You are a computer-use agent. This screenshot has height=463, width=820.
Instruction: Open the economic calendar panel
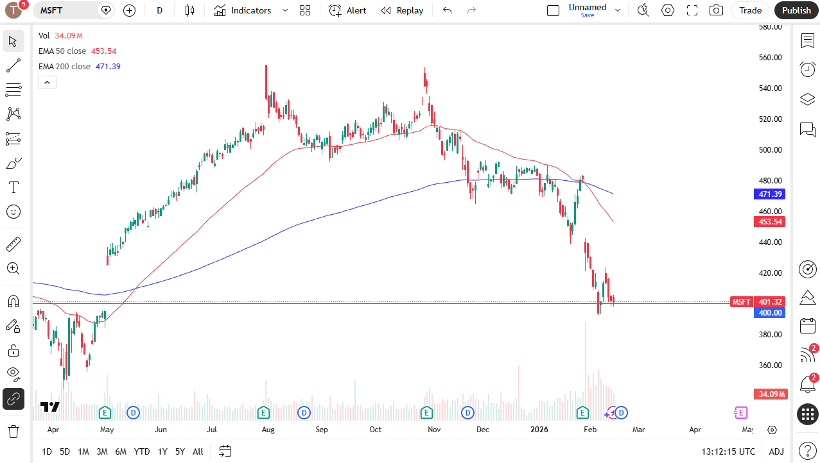pos(807,326)
